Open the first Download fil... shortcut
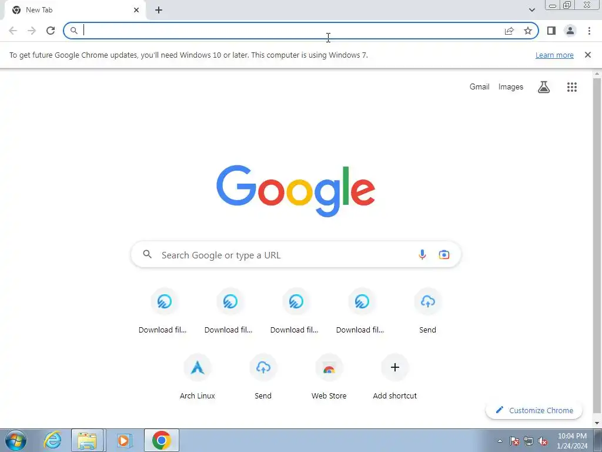 pos(165,311)
